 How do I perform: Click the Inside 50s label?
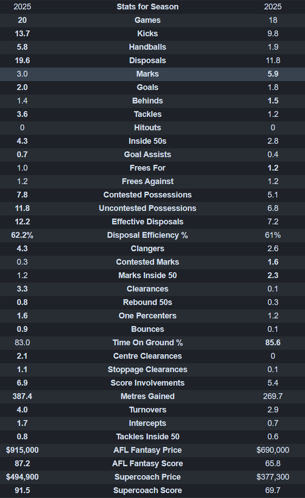click(x=147, y=141)
